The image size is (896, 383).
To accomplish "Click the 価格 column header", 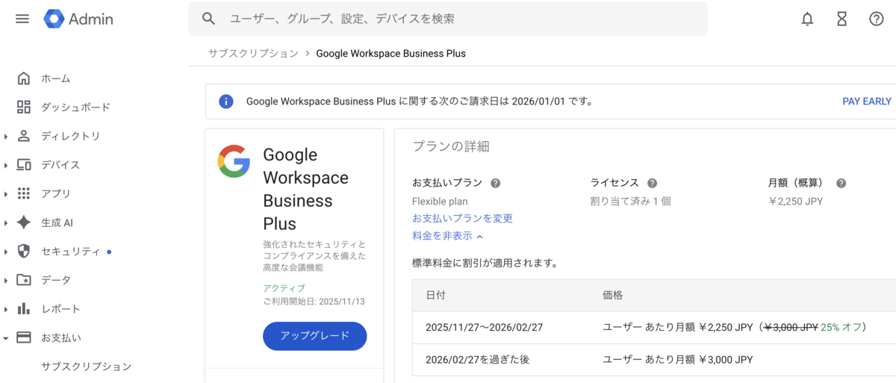I will 612,295.
